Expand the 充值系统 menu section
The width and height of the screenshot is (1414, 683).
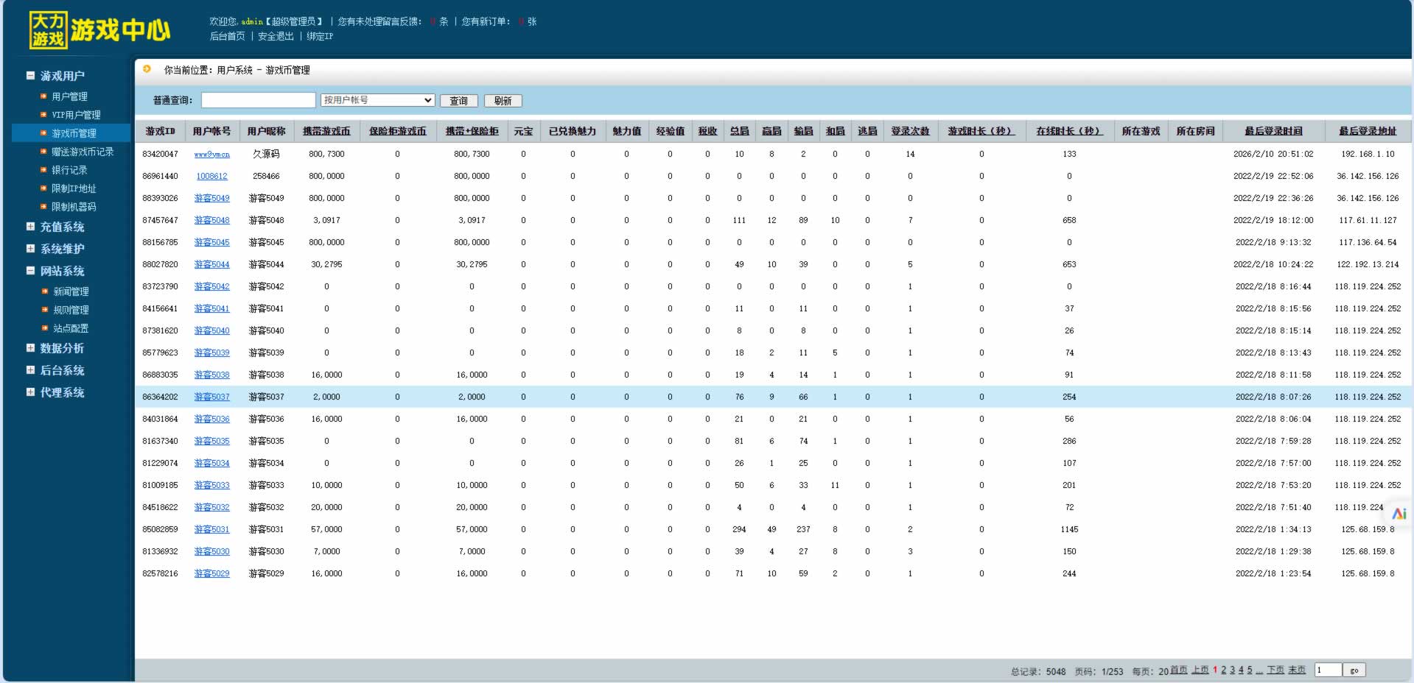point(31,227)
